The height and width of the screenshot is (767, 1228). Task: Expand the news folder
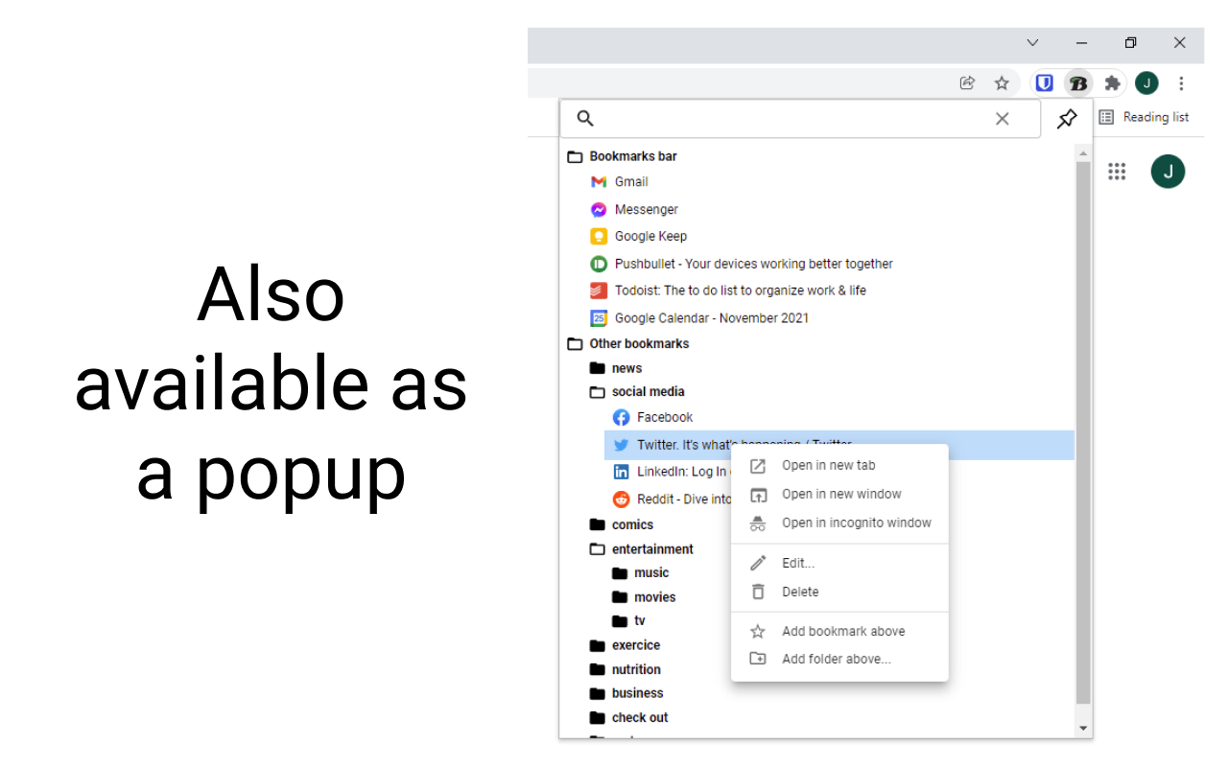[x=615, y=368]
